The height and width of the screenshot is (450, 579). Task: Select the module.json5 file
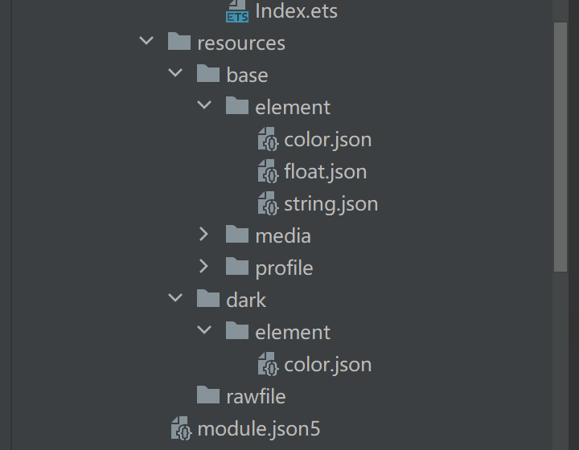(x=258, y=428)
